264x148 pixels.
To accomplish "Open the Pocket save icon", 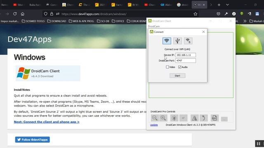I will coord(218,14).
